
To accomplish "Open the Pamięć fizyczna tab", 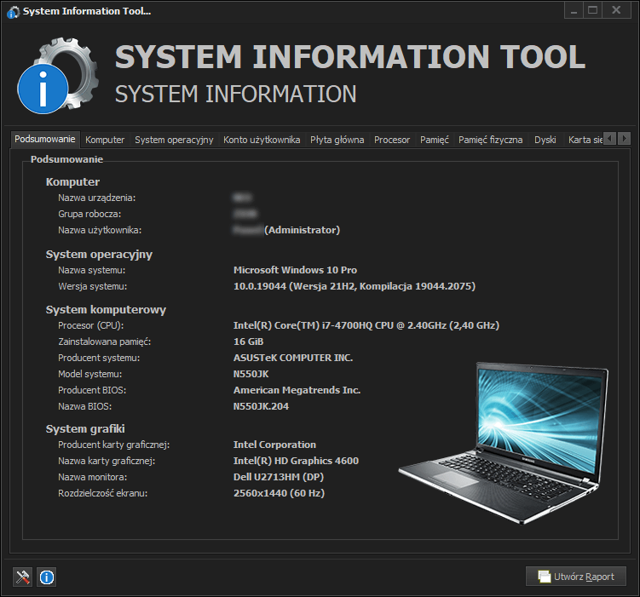I will coord(490,140).
